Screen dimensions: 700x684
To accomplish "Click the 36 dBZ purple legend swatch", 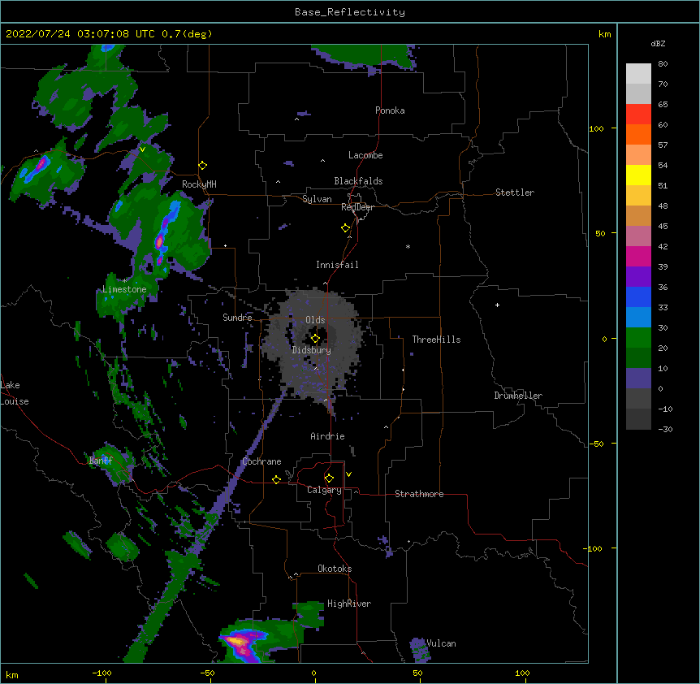I will [638, 276].
